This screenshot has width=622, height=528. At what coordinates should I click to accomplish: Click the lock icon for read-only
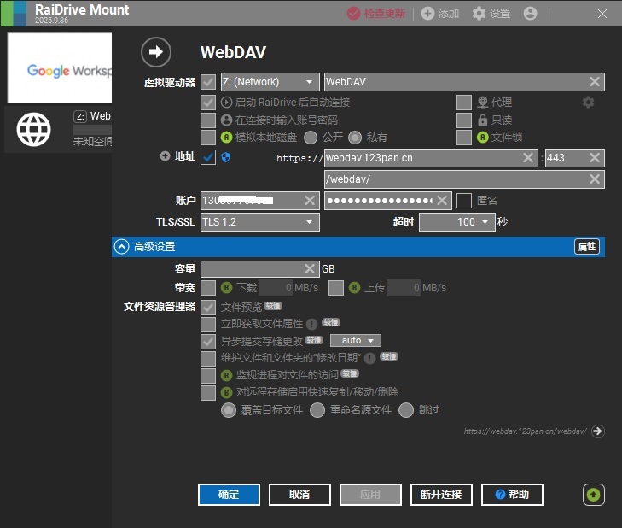pyautogui.click(x=482, y=120)
